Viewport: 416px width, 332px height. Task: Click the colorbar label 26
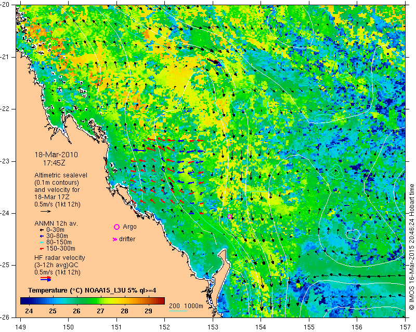76,311
